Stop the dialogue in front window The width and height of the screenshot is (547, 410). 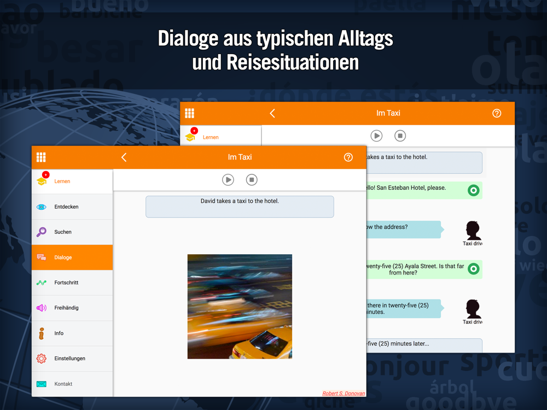(x=252, y=180)
